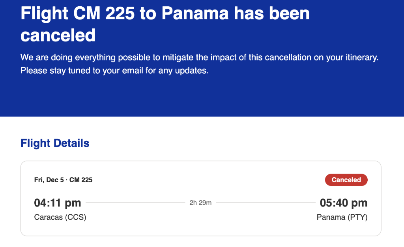Click the mitigation message first sentence
This screenshot has width=404, height=247.
(x=199, y=58)
